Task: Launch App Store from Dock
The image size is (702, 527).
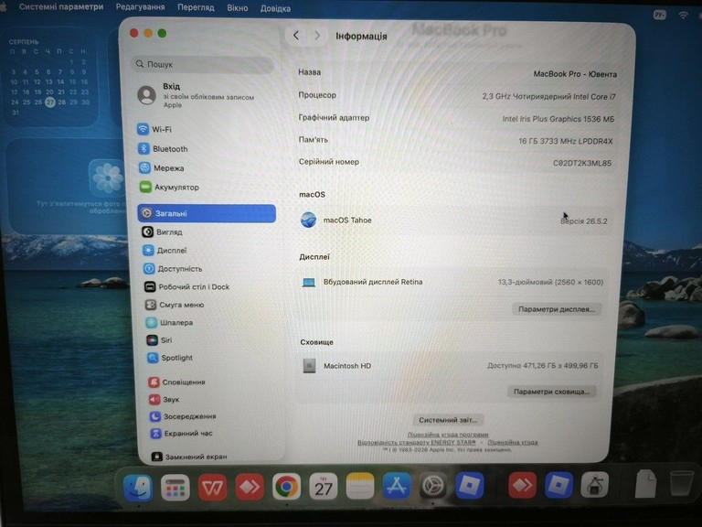Action: tap(397, 486)
